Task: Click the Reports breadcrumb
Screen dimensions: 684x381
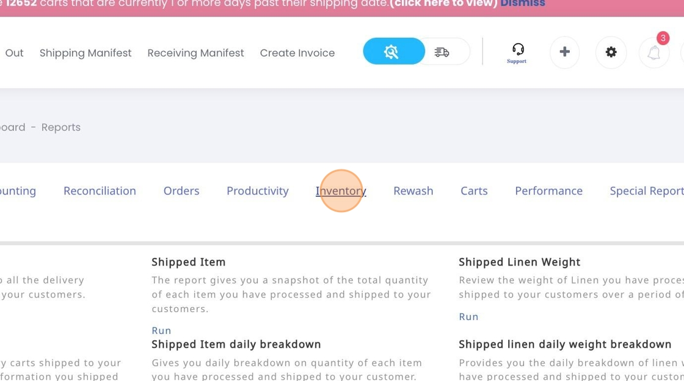Action: (61, 127)
